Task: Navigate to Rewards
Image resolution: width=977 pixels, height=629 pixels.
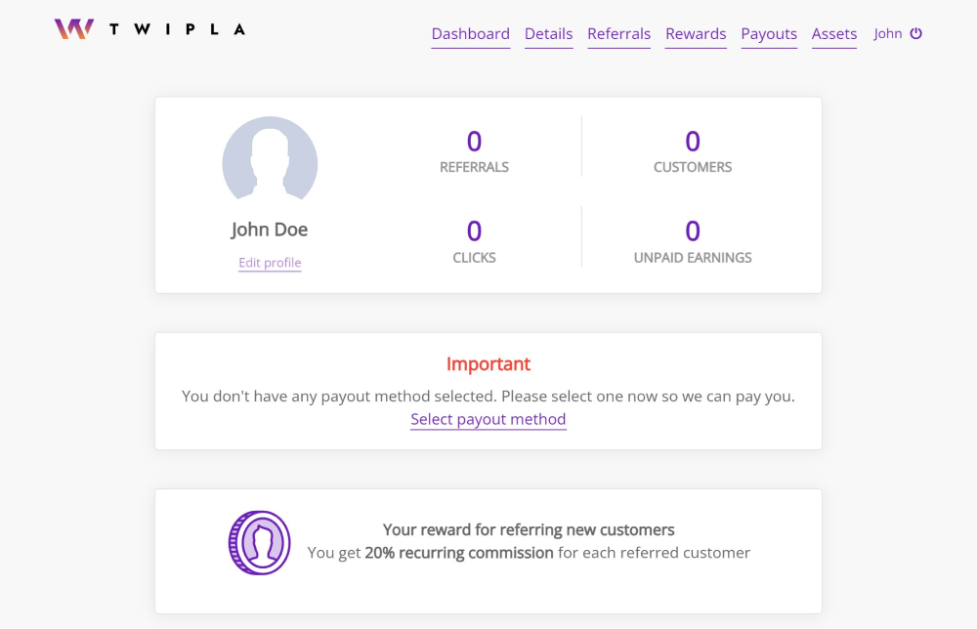Action: pyautogui.click(x=696, y=34)
